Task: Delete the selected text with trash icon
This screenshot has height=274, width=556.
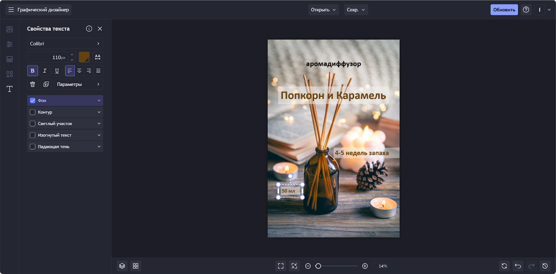Action: pyautogui.click(x=32, y=84)
